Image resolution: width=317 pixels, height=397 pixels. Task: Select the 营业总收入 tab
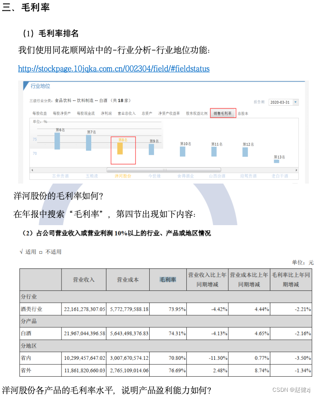coord(127,113)
